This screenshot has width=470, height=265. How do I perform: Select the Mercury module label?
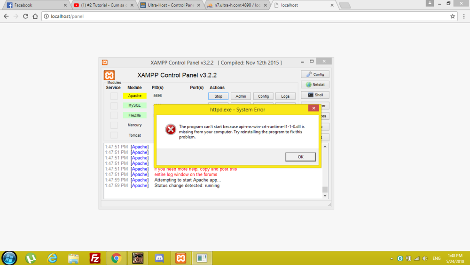click(134, 125)
